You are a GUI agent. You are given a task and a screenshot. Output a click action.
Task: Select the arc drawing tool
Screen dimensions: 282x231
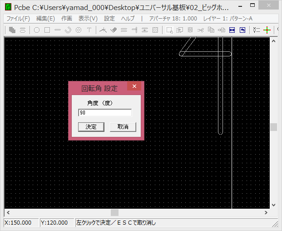tap(68, 30)
